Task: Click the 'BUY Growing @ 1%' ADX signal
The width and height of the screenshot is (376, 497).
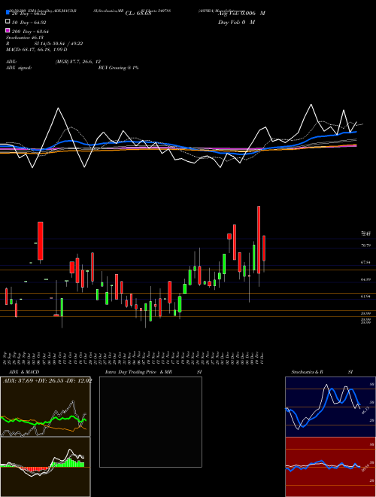Action: [x=118, y=68]
